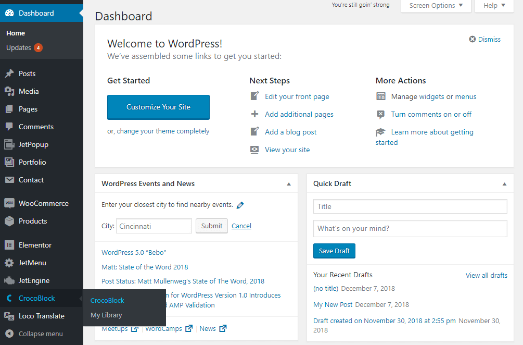The width and height of the screenshot is (523, 345).
Task: Click the view icon beside View your site
Action: point(254,150)
